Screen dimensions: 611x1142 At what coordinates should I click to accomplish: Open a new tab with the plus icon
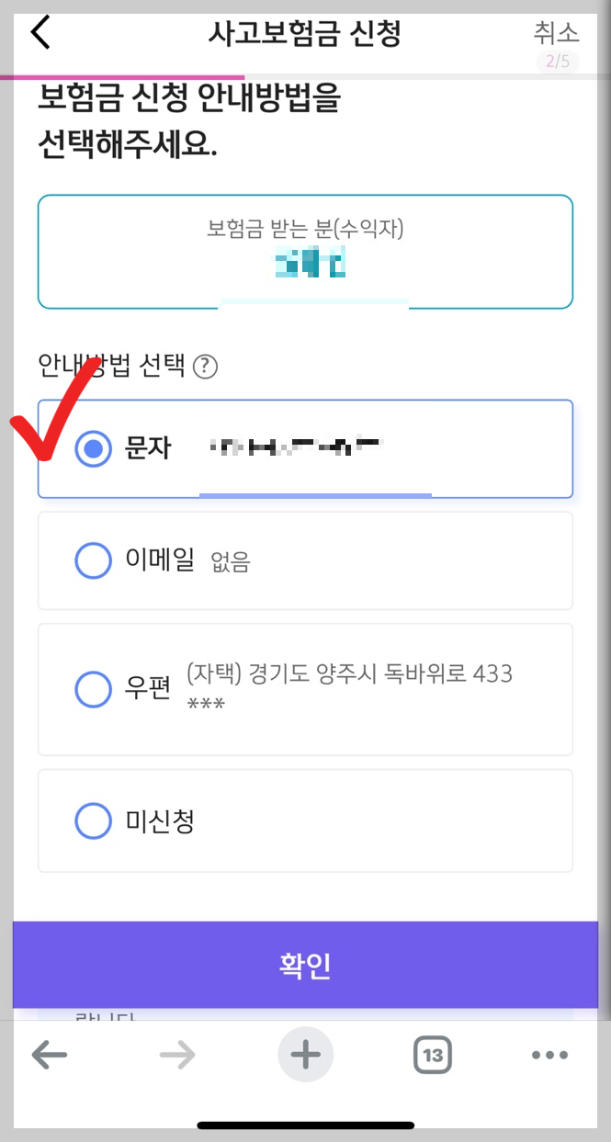point(305,1055)
